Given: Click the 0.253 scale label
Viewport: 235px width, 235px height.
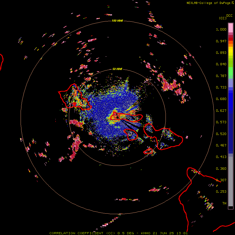Looking at the screenshot, I should [221, 192].
